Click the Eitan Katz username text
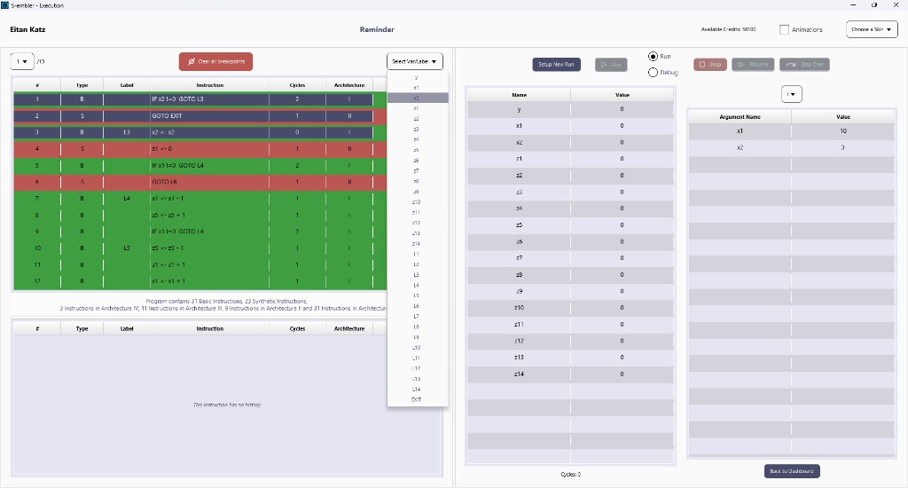908x488 pixels. [x=27, y=29]
